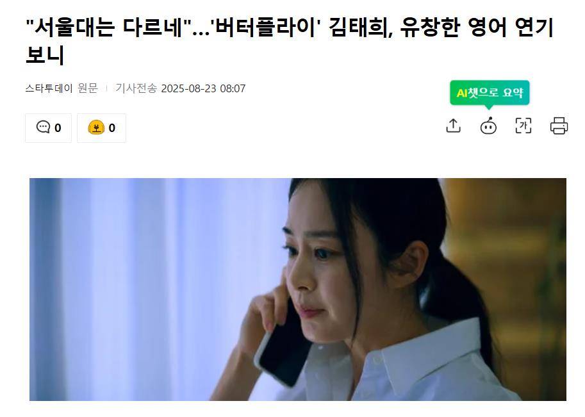
Task: Open the 원문 original article link
Action: [x=88, y=88]
